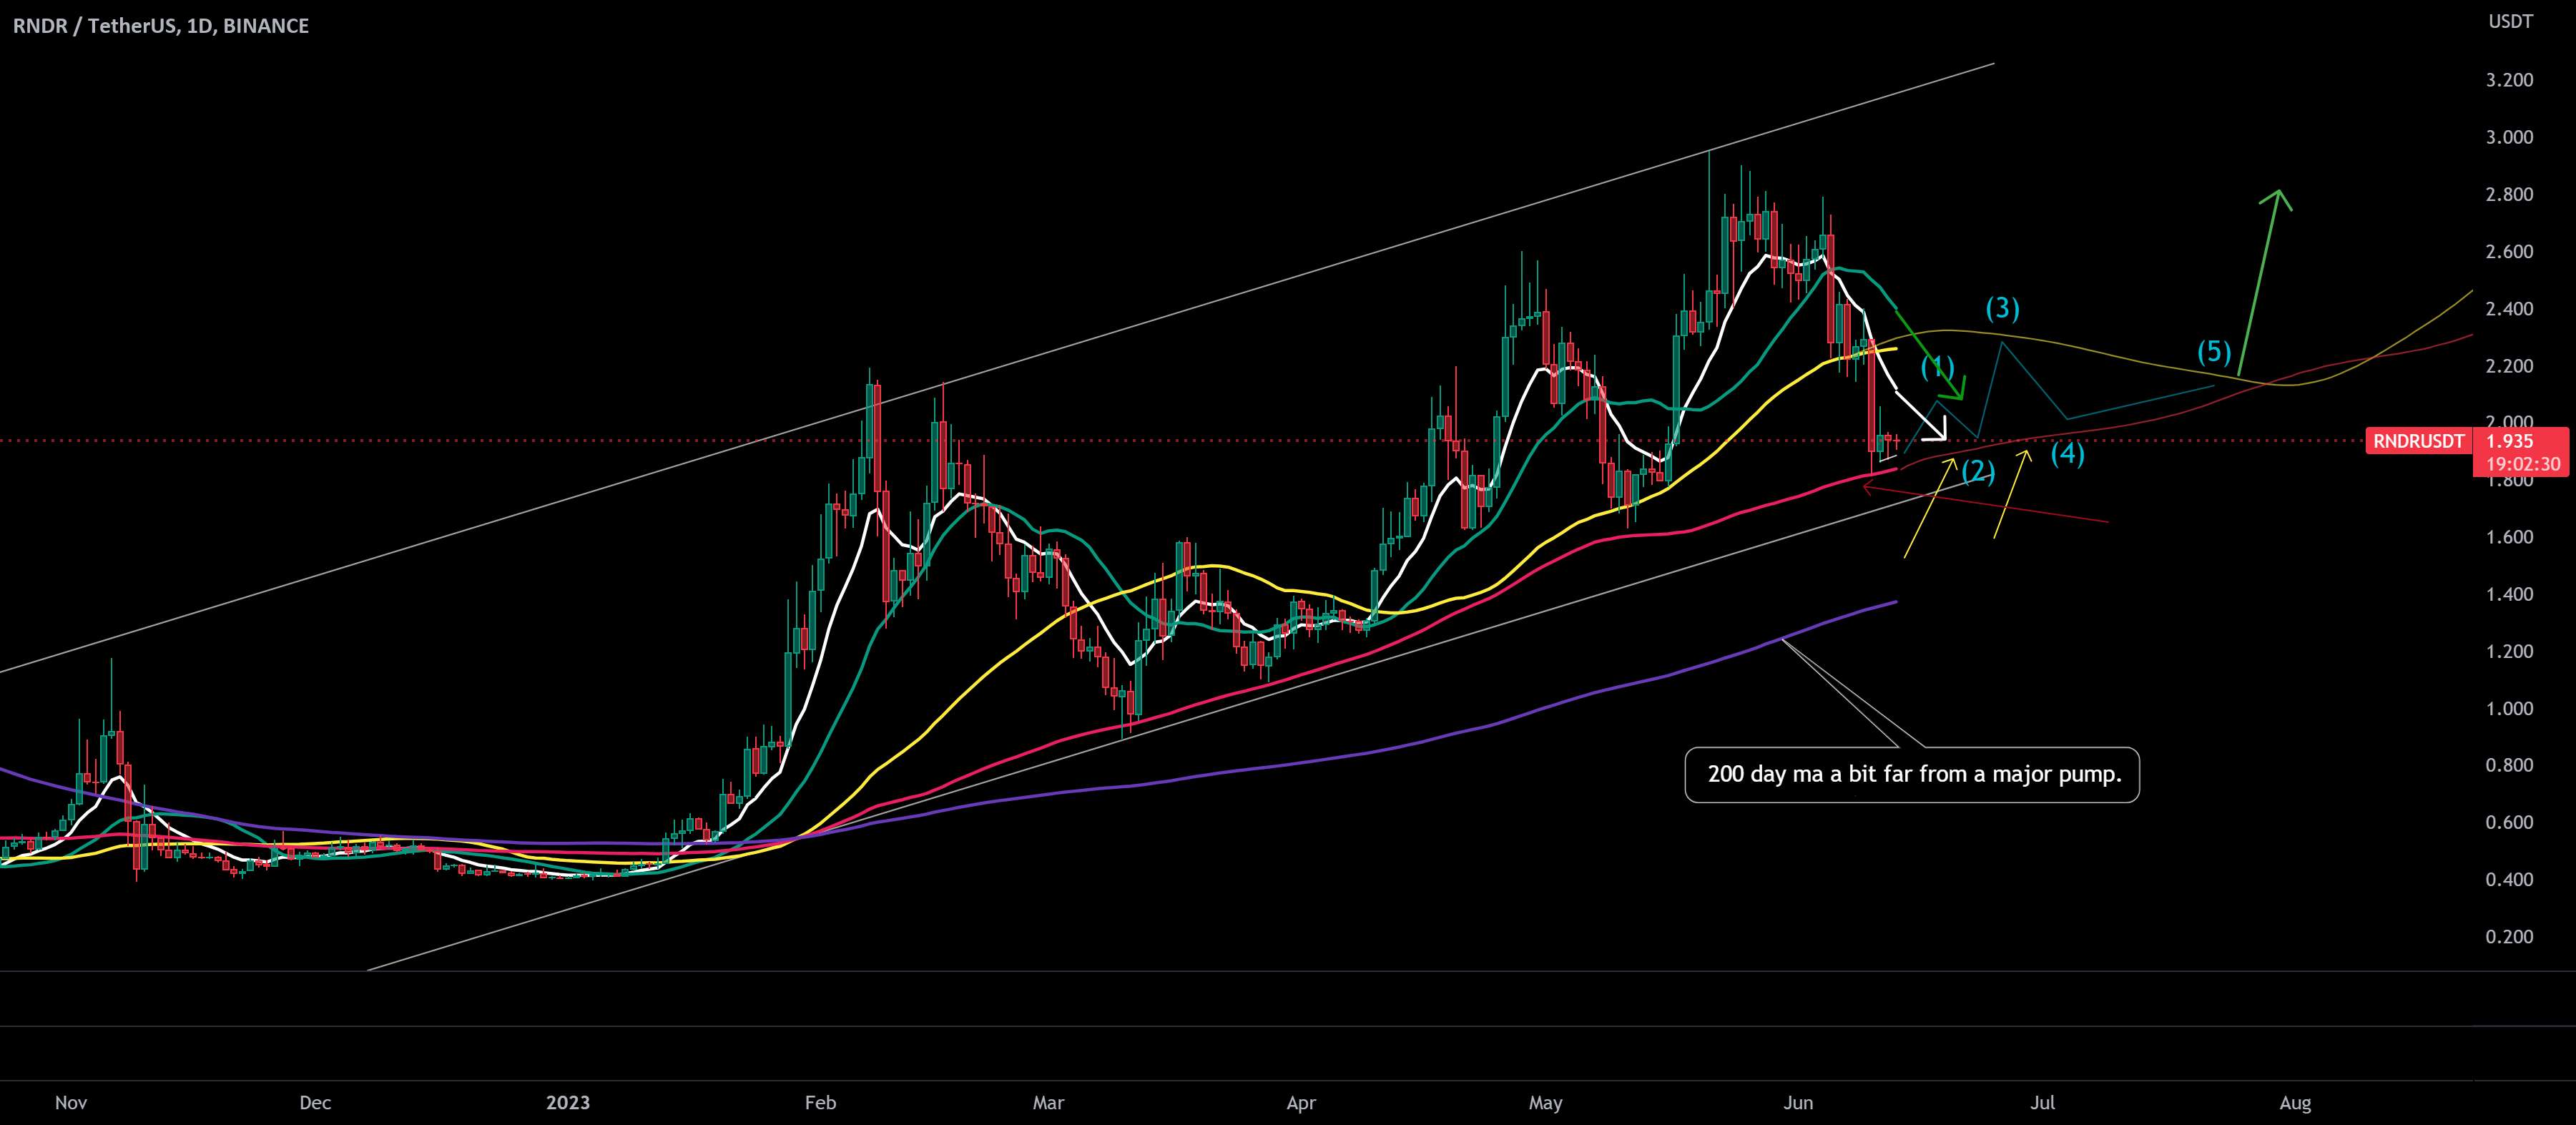The width and height of the screenshot is (2576, 1125).
Task: Click the 1.400 price axis label
Action: [x=2510, y=594]
